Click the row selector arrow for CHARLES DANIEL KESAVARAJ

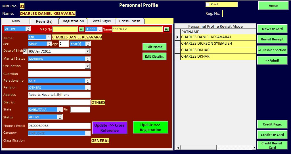(x=177, y=37)
